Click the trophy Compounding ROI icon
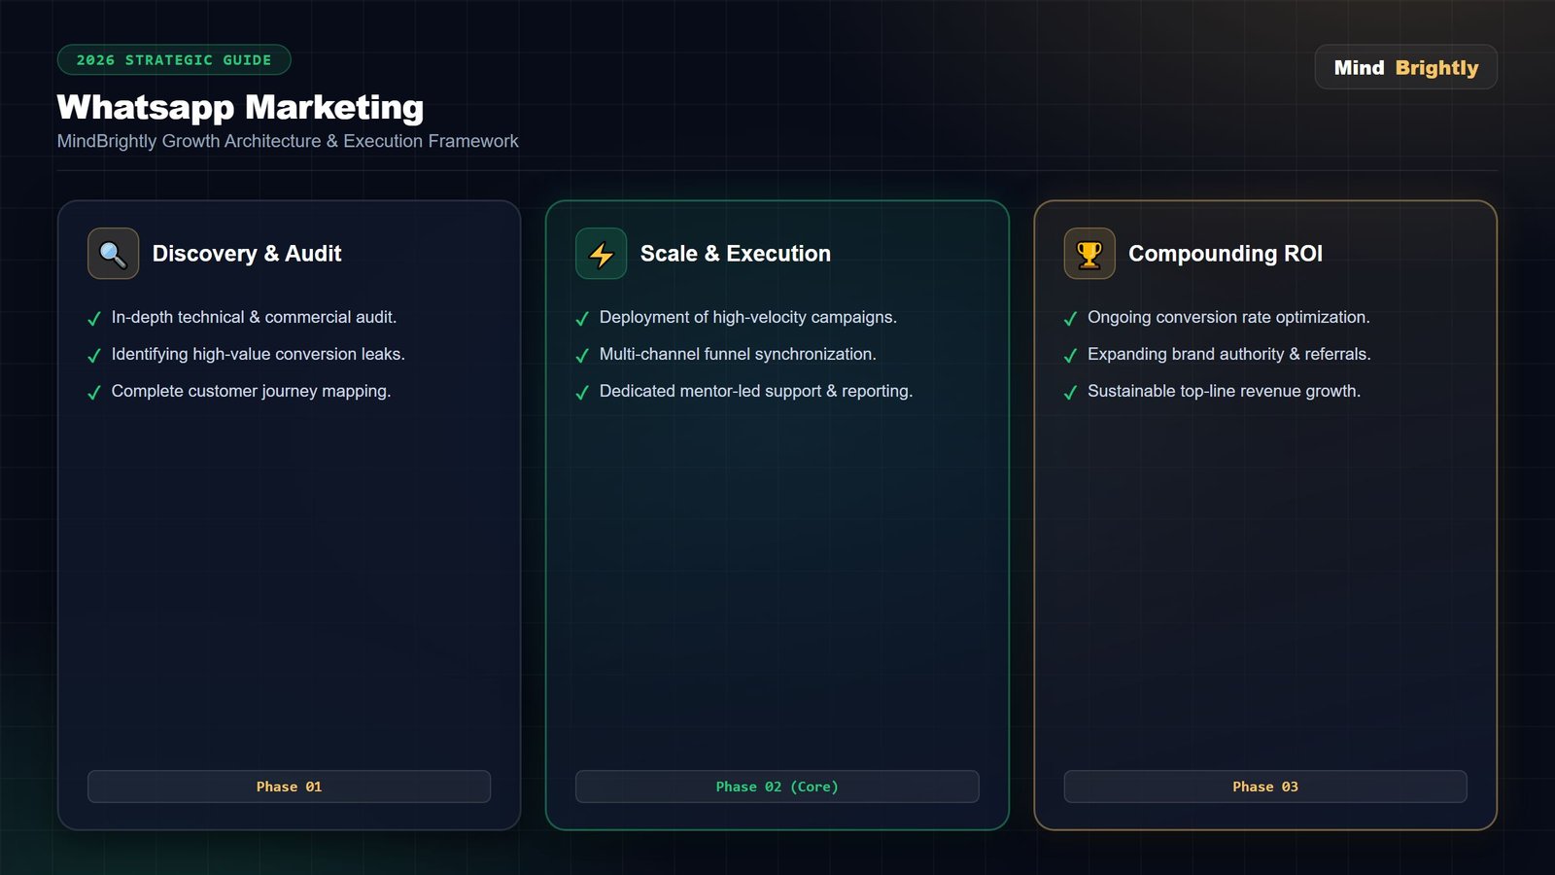 coord(1089,254)
